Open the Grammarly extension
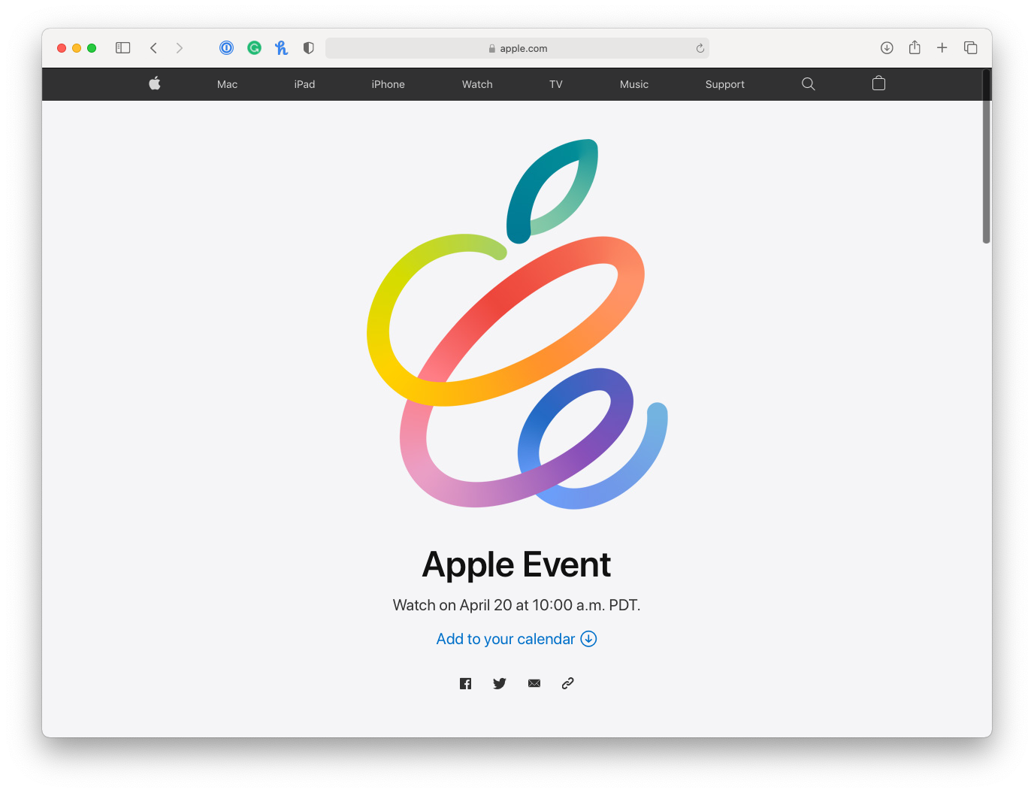 [x=255, y=48]
